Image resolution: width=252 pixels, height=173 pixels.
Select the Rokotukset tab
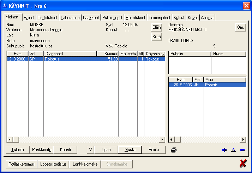click(136, 18)
